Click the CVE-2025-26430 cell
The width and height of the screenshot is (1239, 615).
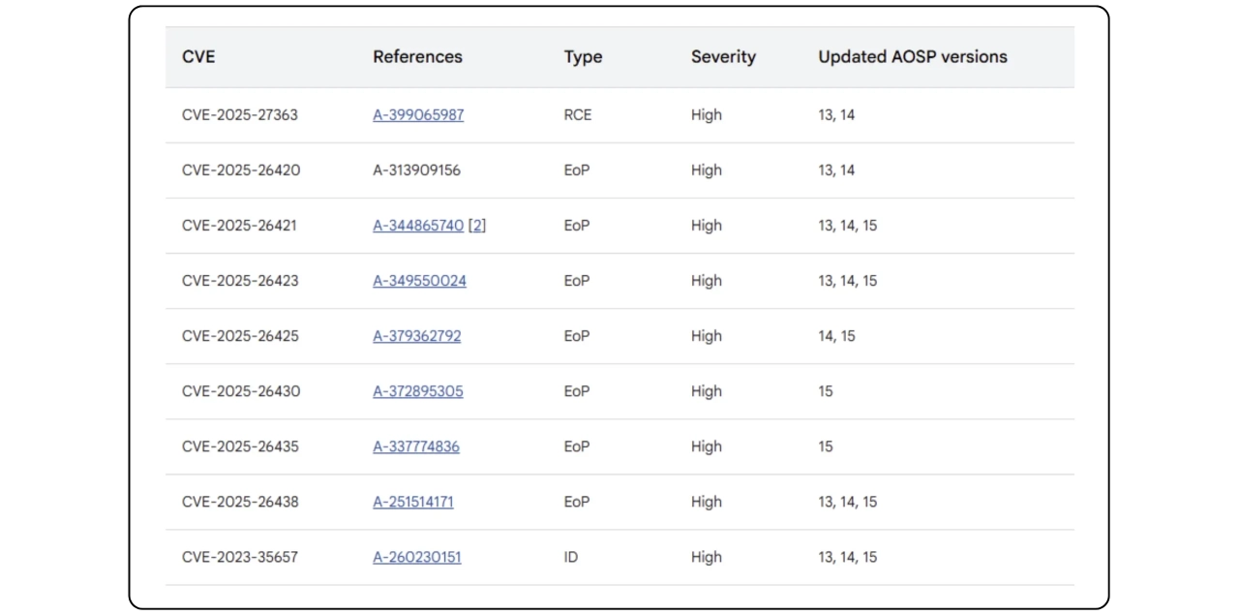(x=241, y=391)
